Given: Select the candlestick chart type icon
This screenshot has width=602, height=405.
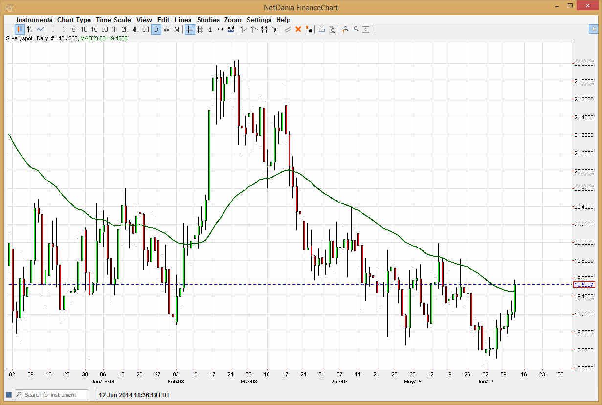Looking at the screenshot, I should (19, 29).
